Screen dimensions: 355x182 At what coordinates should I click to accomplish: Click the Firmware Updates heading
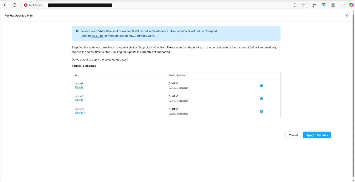[84, 66]
